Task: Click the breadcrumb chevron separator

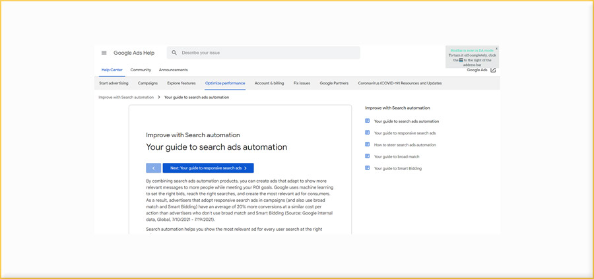Action: 158,98
